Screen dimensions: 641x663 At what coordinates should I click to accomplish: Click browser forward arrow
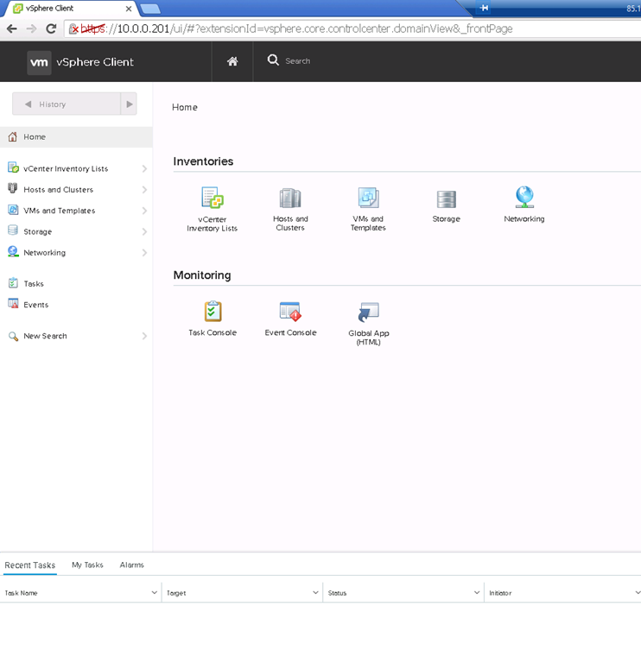[31, 28]
